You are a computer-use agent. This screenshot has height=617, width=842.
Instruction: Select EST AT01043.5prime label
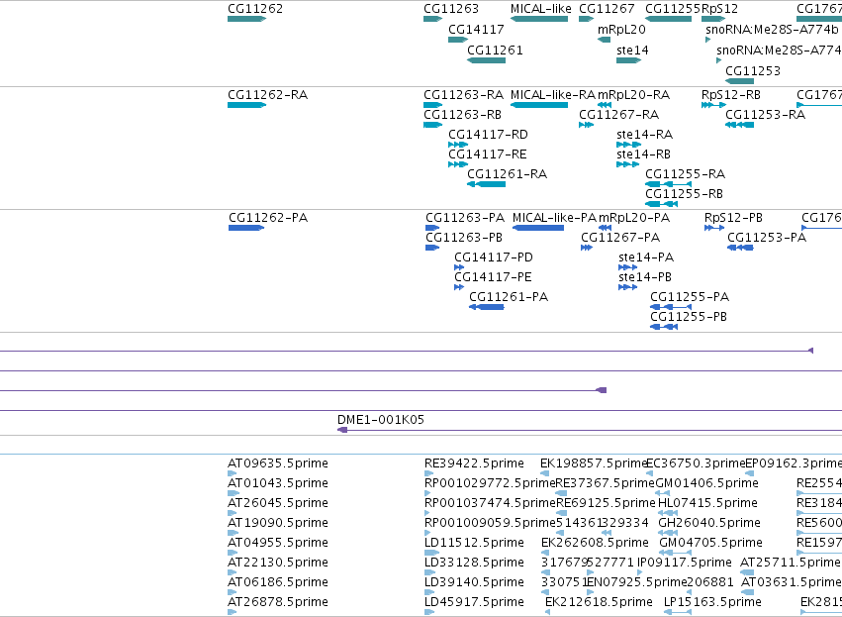click(278, 483)
